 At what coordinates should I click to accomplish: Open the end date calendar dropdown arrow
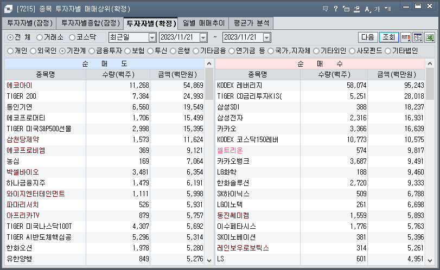[266, 37]
